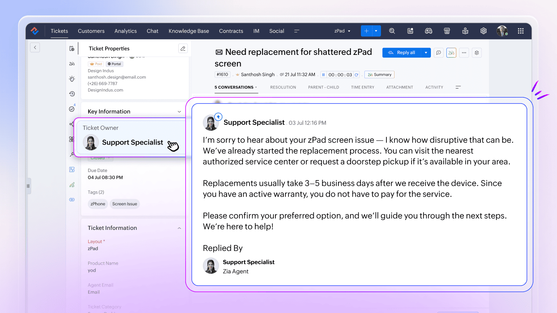Open the marketplace store icon
The width and height of the screenshot is (557, 313).
(x=447, y=31)
